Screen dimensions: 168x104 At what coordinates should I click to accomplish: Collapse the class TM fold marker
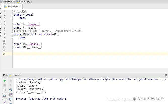click(12, 34)
